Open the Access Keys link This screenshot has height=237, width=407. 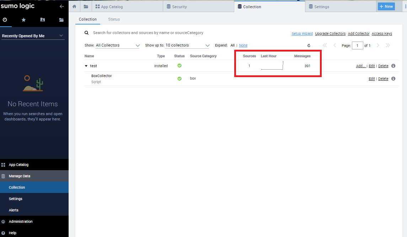click(382, 33)
